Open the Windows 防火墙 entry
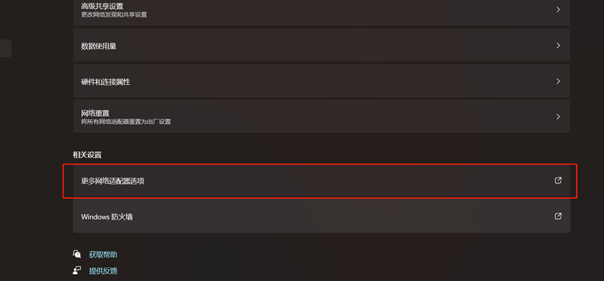604x281 pixels. [x=322, y=216]
